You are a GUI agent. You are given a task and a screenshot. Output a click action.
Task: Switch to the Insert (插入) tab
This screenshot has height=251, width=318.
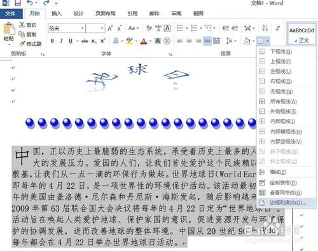click(x=57, y=13)
